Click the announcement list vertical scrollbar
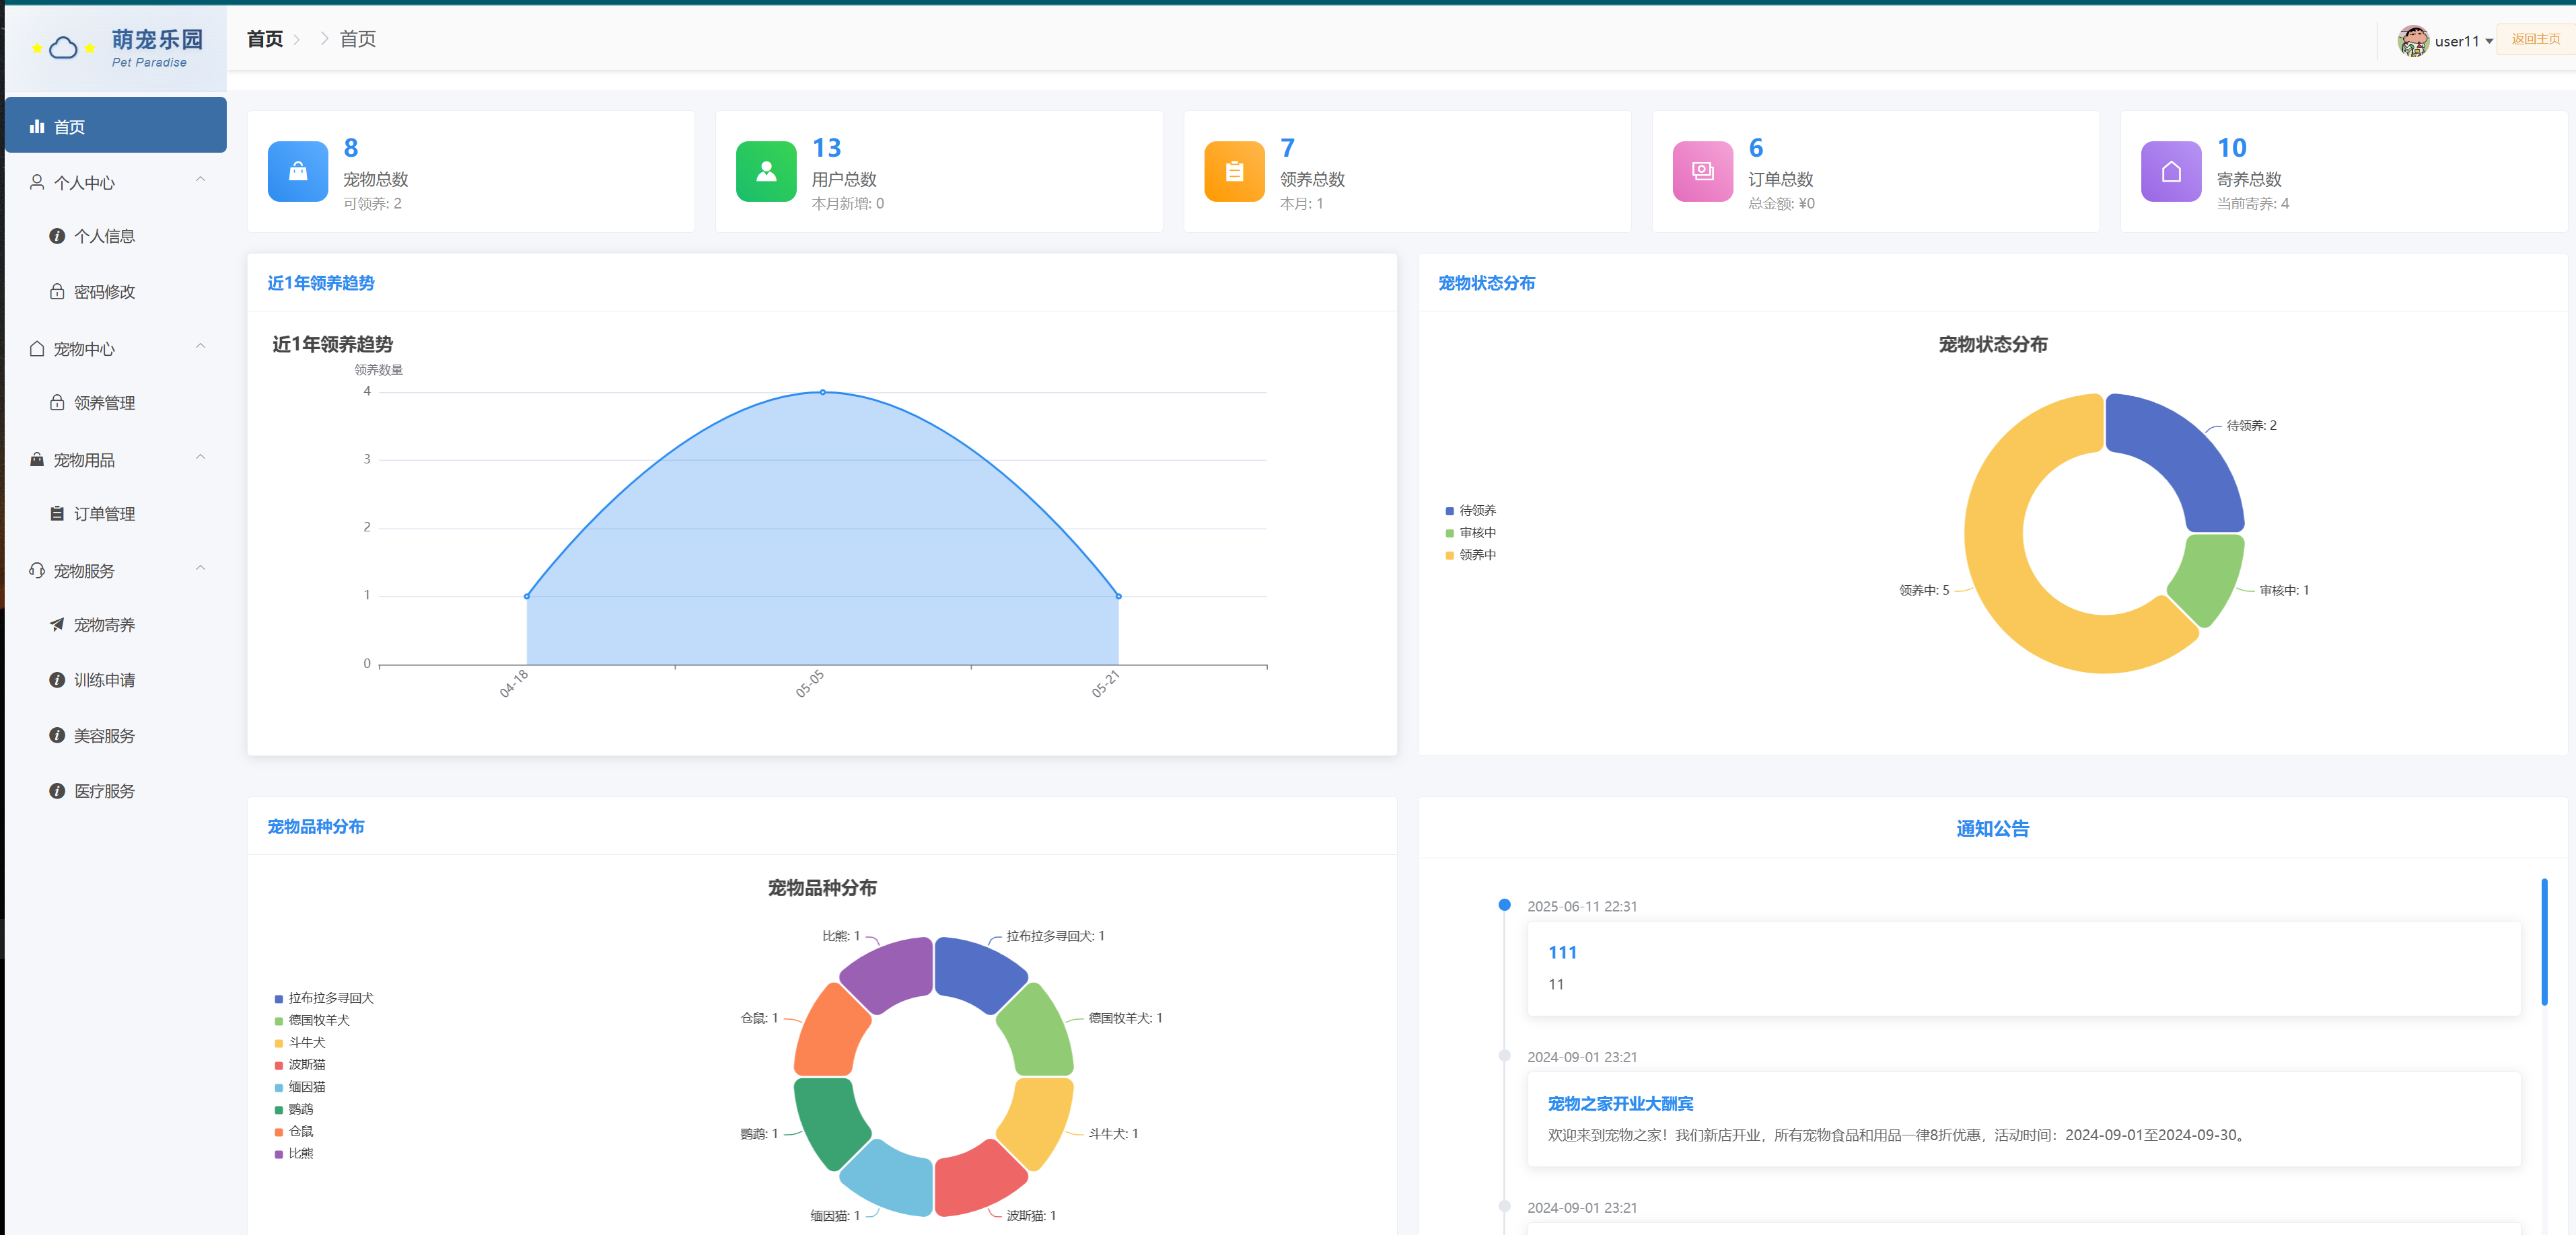The image size is (2576, 1235). 2544,941
